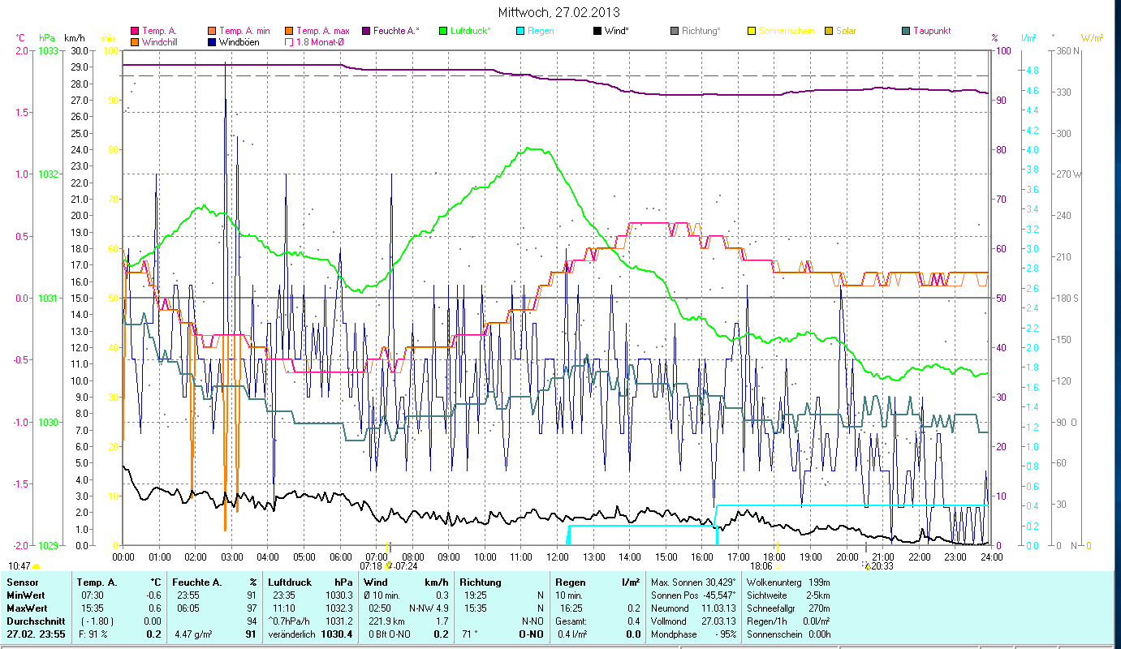1121x649 pixels.
Task: Click the 12:00 time axis label
Action: (x=557, y=557)
